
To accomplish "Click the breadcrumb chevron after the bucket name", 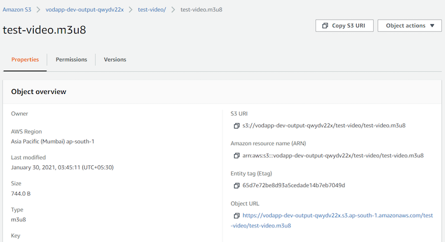I will [130, 10].
